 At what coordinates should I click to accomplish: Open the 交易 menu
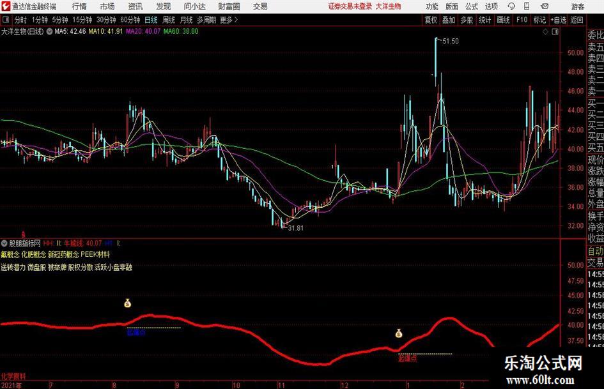[x=260, y=6]
